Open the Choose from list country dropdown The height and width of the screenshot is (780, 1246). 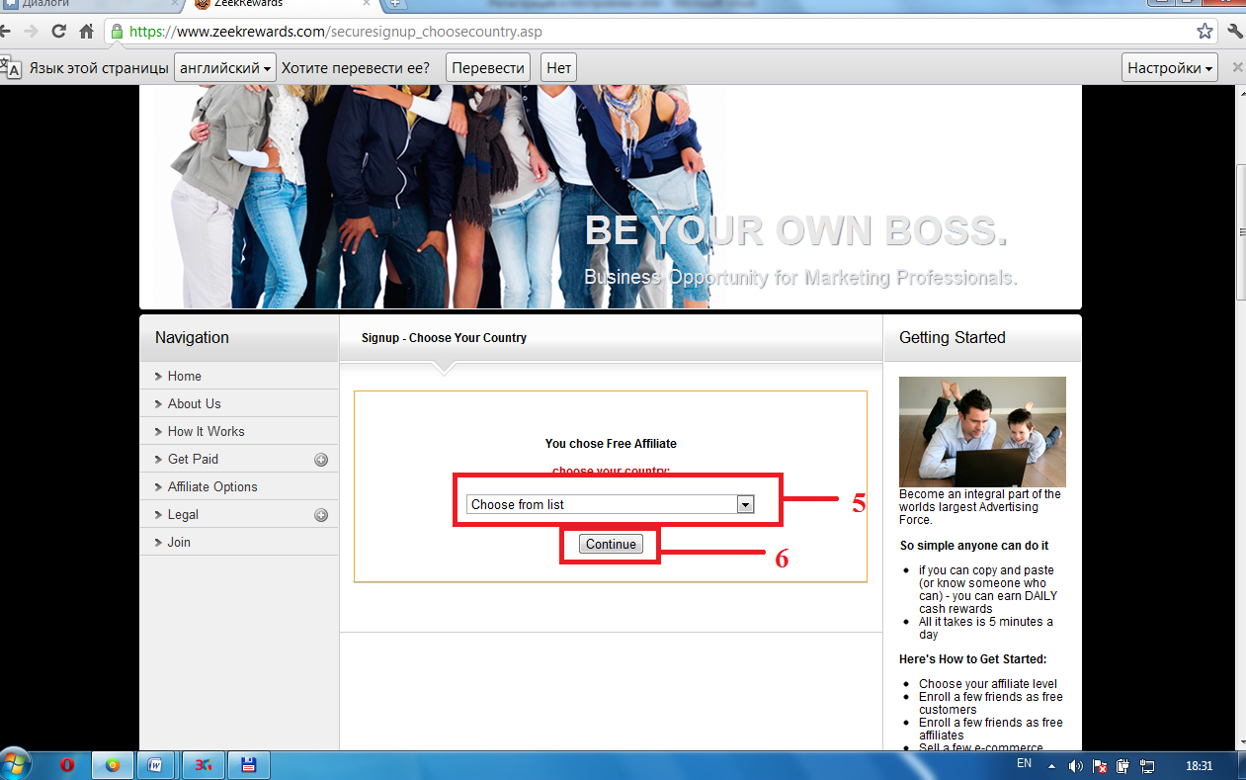point(611,504)
